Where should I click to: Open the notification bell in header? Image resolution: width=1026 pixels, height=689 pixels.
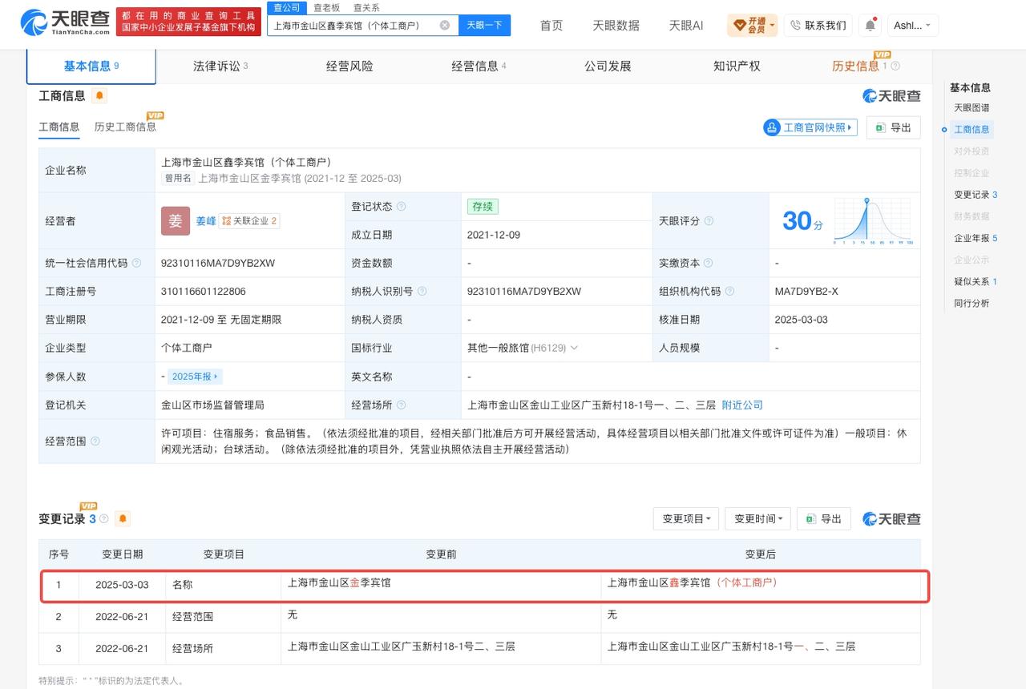[x=870, y=25]
